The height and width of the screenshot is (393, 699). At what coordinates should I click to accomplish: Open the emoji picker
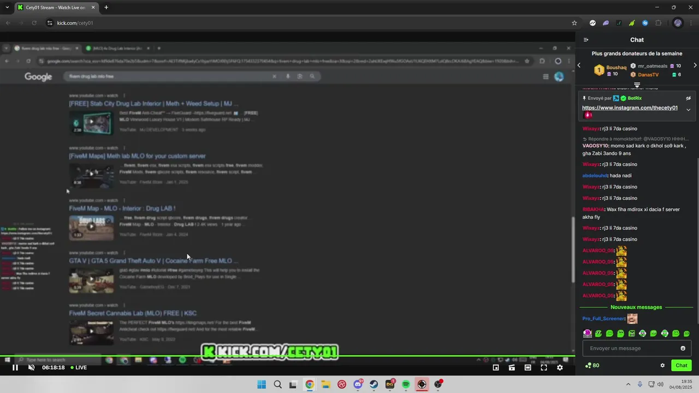point(683,348)
